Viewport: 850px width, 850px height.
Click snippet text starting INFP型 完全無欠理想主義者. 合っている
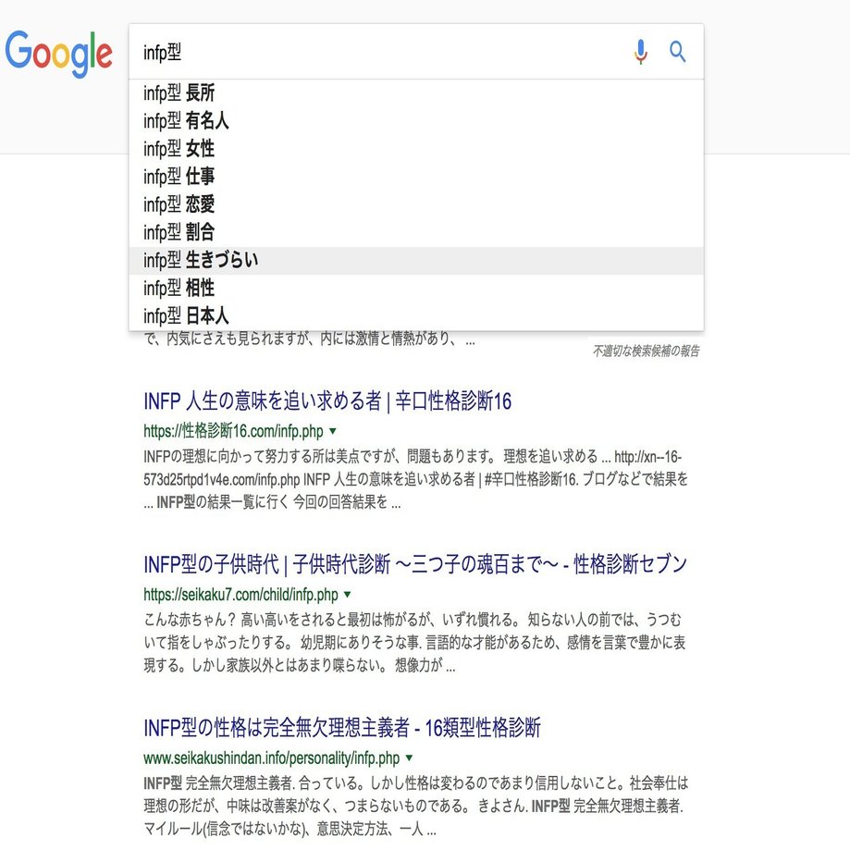click(416, 807)
